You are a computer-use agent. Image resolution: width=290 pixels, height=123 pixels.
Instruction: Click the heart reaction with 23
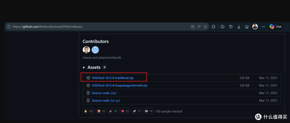click(x=125, y=111)
